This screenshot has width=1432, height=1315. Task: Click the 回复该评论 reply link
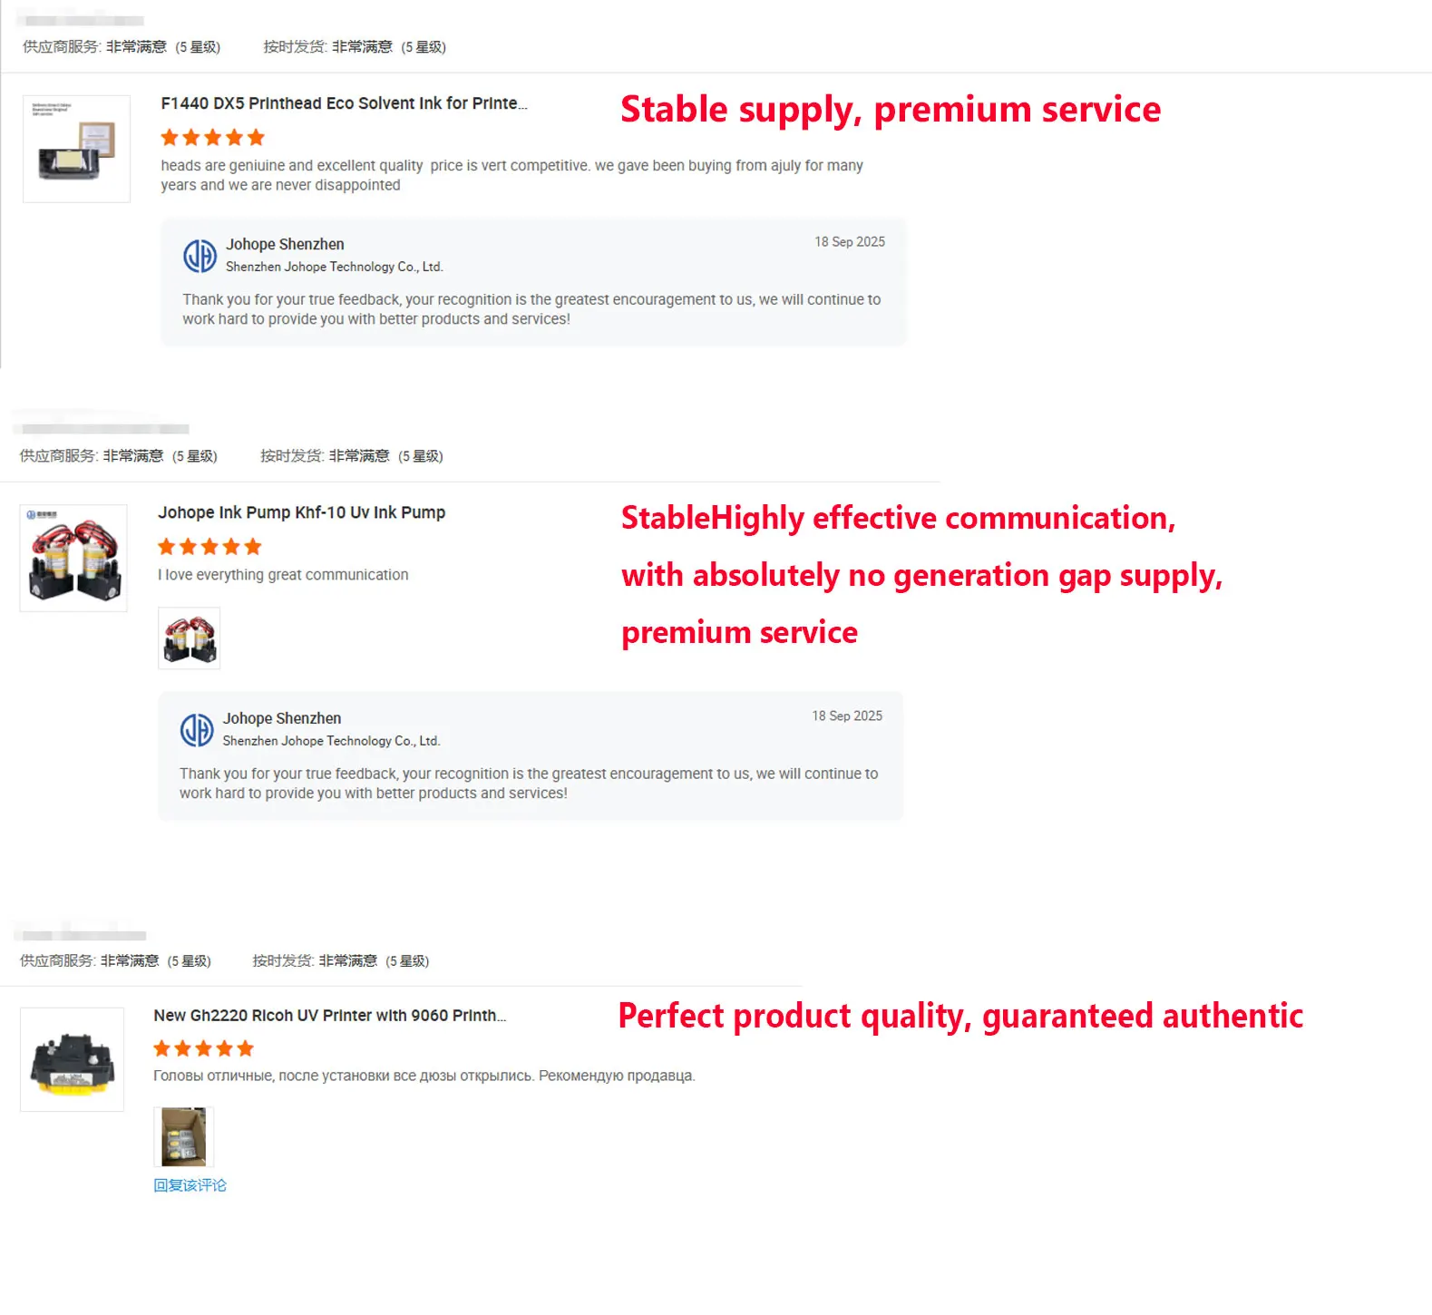[x=190, y=1185]
